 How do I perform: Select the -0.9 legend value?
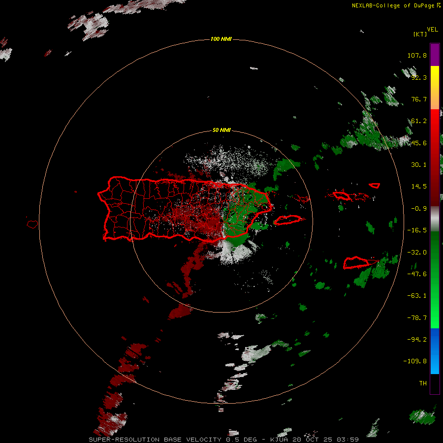(419, 209)
